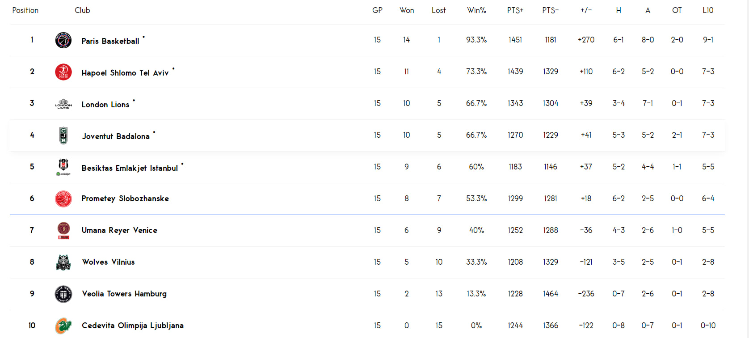Image resolution: width=749 pixels, height=338 pixels.
Task: Click the Wolves Vilnius wolf logo
Action: tap(63, 262)
